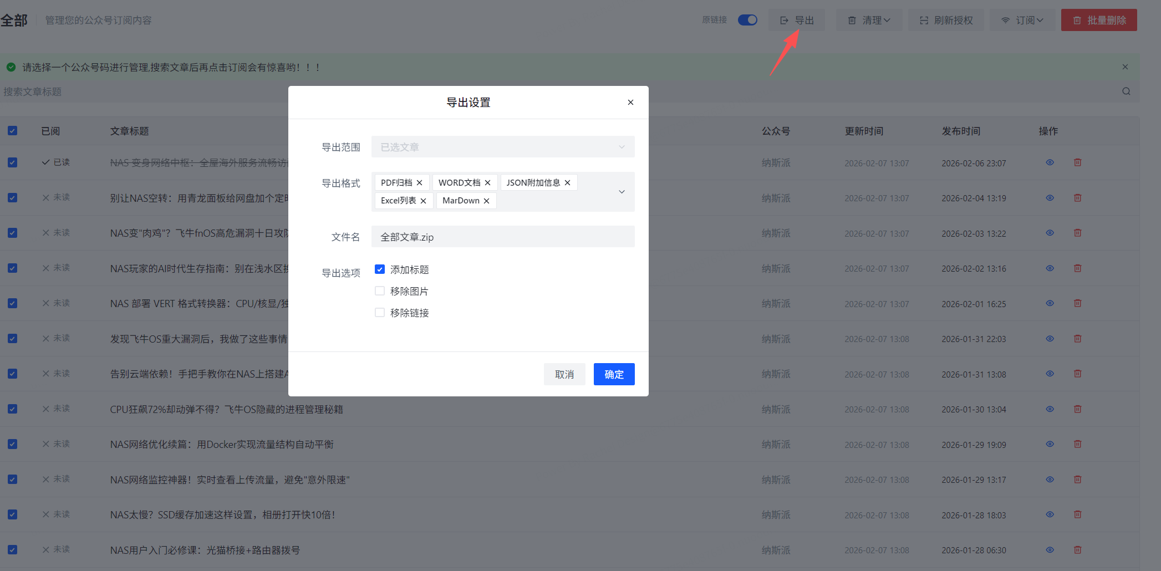The height and width of the screenshot is (571, 1161).
Task: Remove the PDF归档 format tag
Action: click(419, 183)
